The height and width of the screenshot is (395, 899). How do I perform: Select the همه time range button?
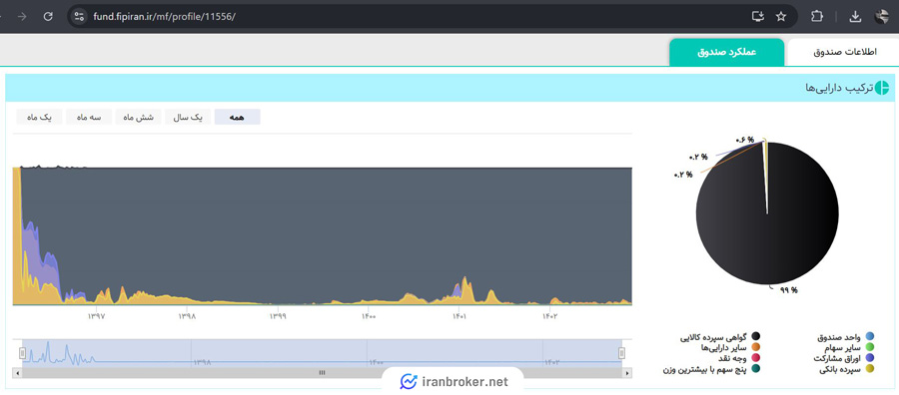(x=238, y=117)
